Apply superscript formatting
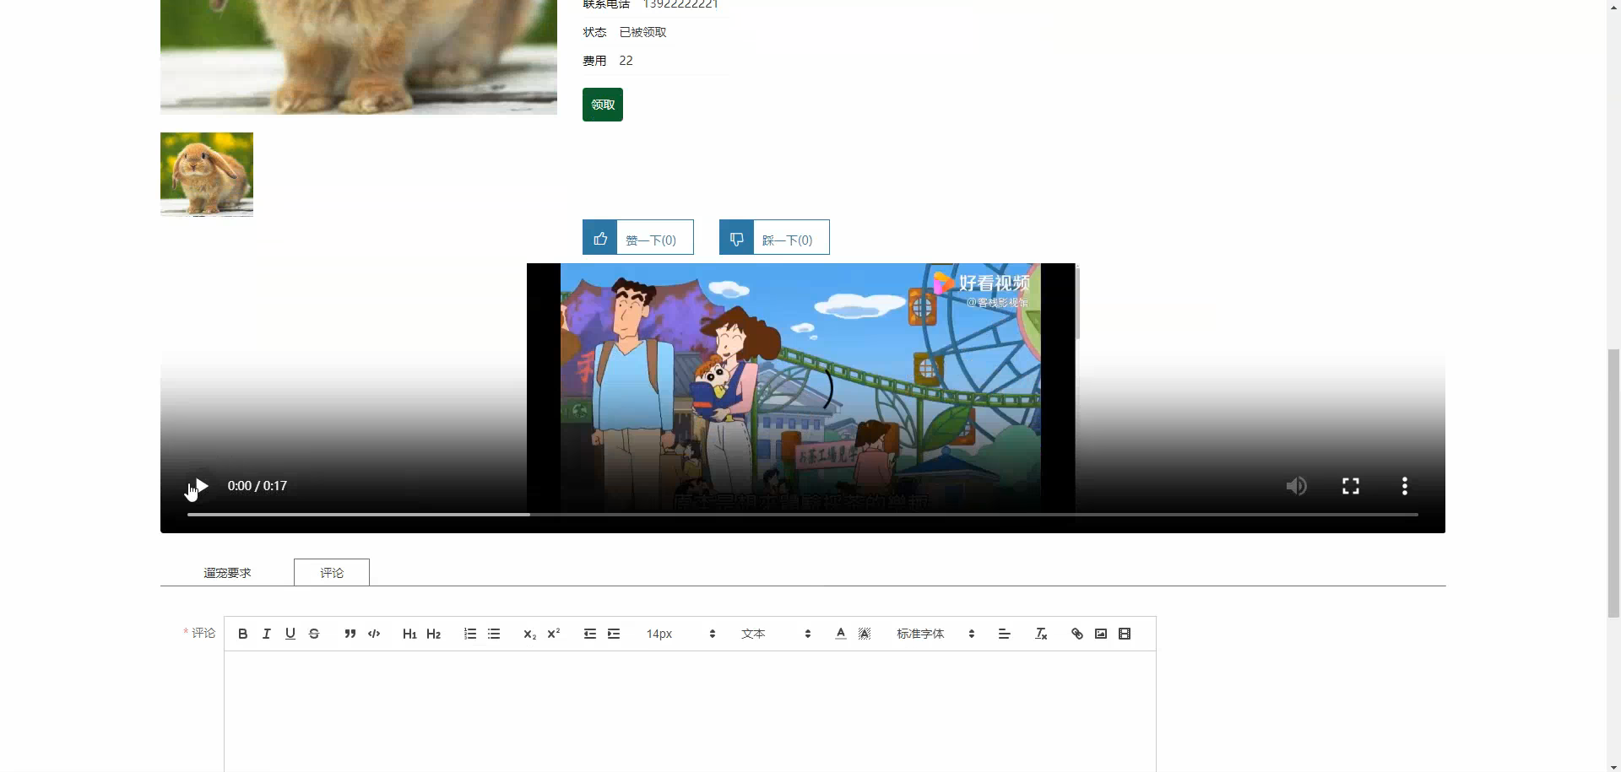1621x772 pixels. click(554, 634)
